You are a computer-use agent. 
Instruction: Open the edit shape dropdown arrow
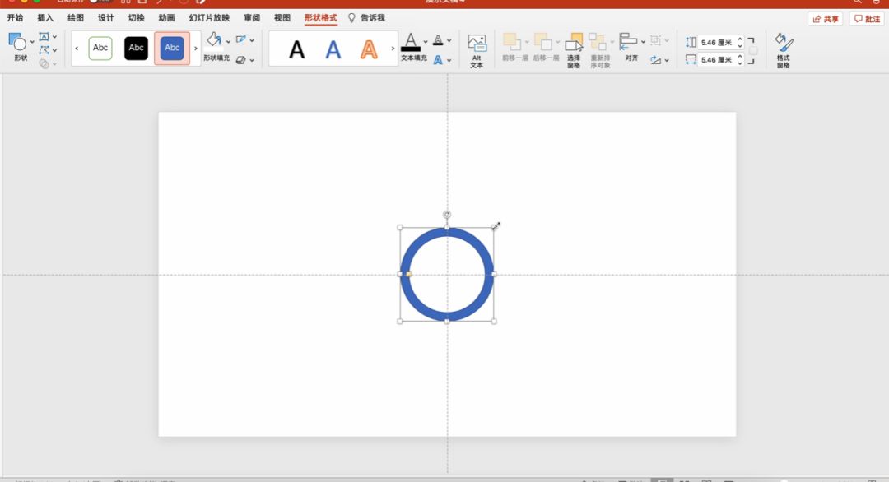point(54,51)
